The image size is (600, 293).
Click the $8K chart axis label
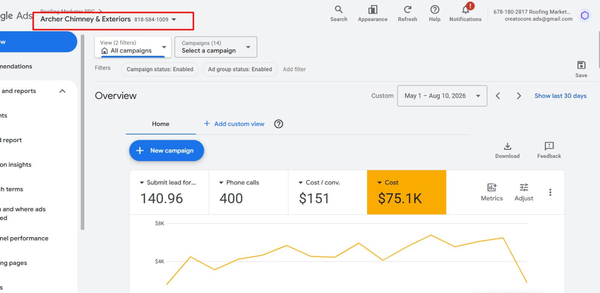[x=160, y=223]
